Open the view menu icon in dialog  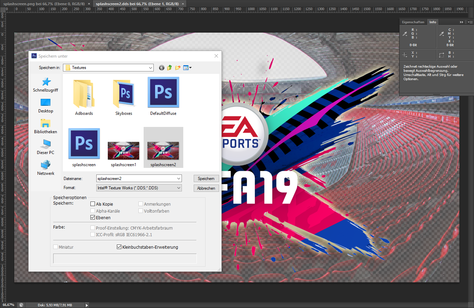pyautogui.click(x=186, y=68)
